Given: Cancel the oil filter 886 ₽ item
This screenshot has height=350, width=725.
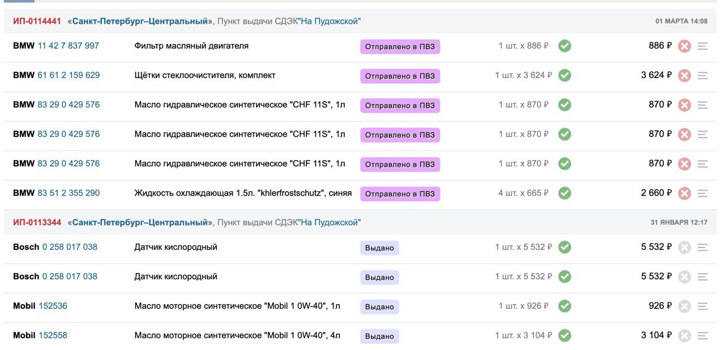Looking at the screenshot, I should tap(685, 46).
